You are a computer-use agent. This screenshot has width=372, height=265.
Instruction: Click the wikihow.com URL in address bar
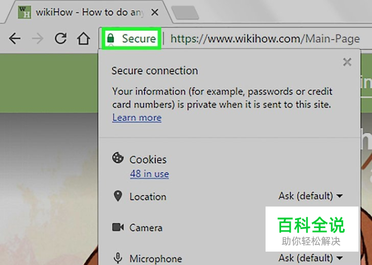click(x=265, y=39)
